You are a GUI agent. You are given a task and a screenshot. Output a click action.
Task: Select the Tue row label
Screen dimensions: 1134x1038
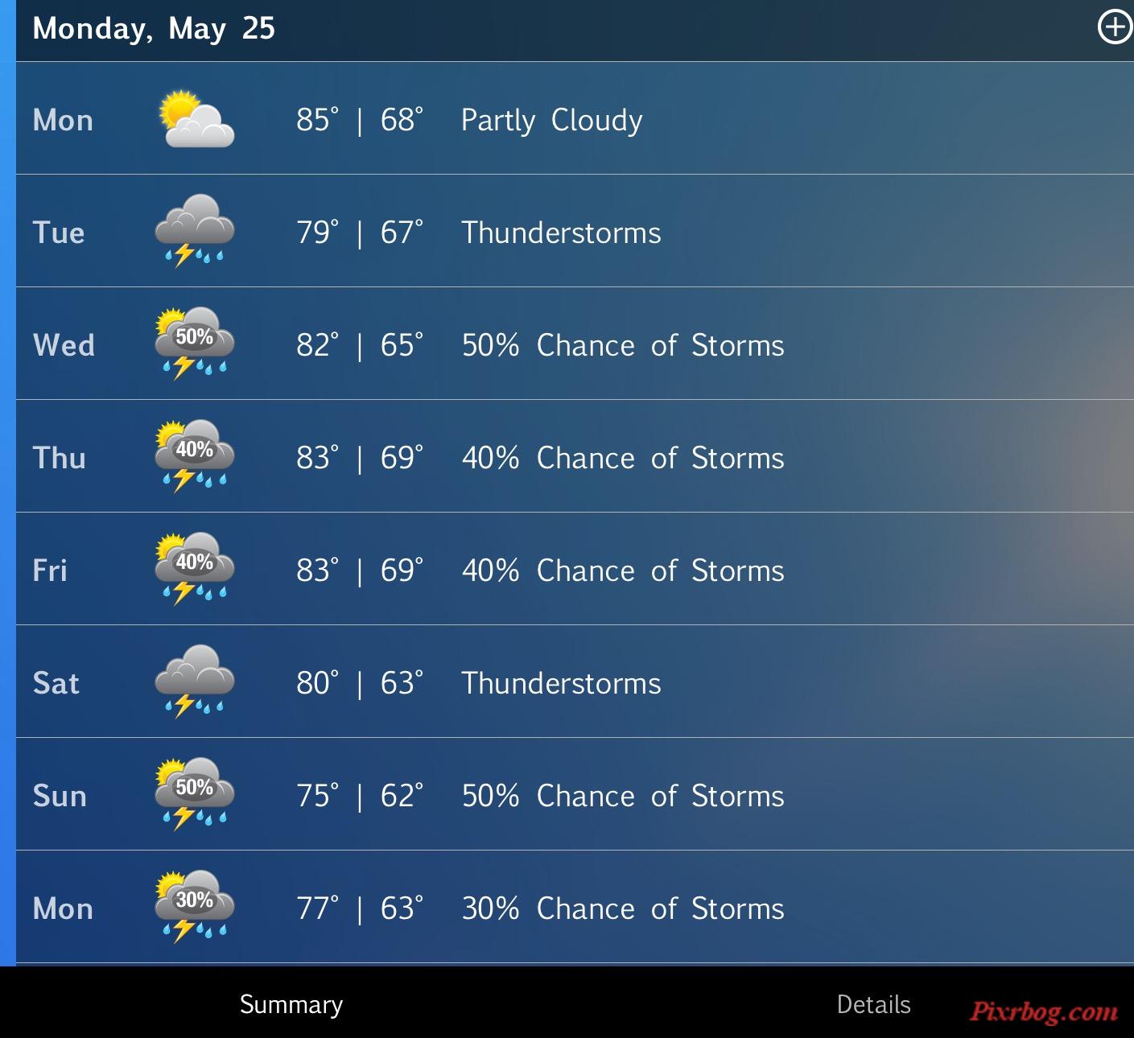point(59,233)
